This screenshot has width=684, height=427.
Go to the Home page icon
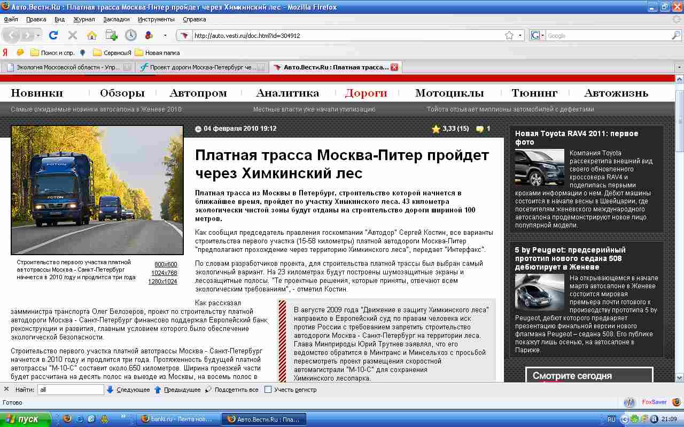point(92,35)
